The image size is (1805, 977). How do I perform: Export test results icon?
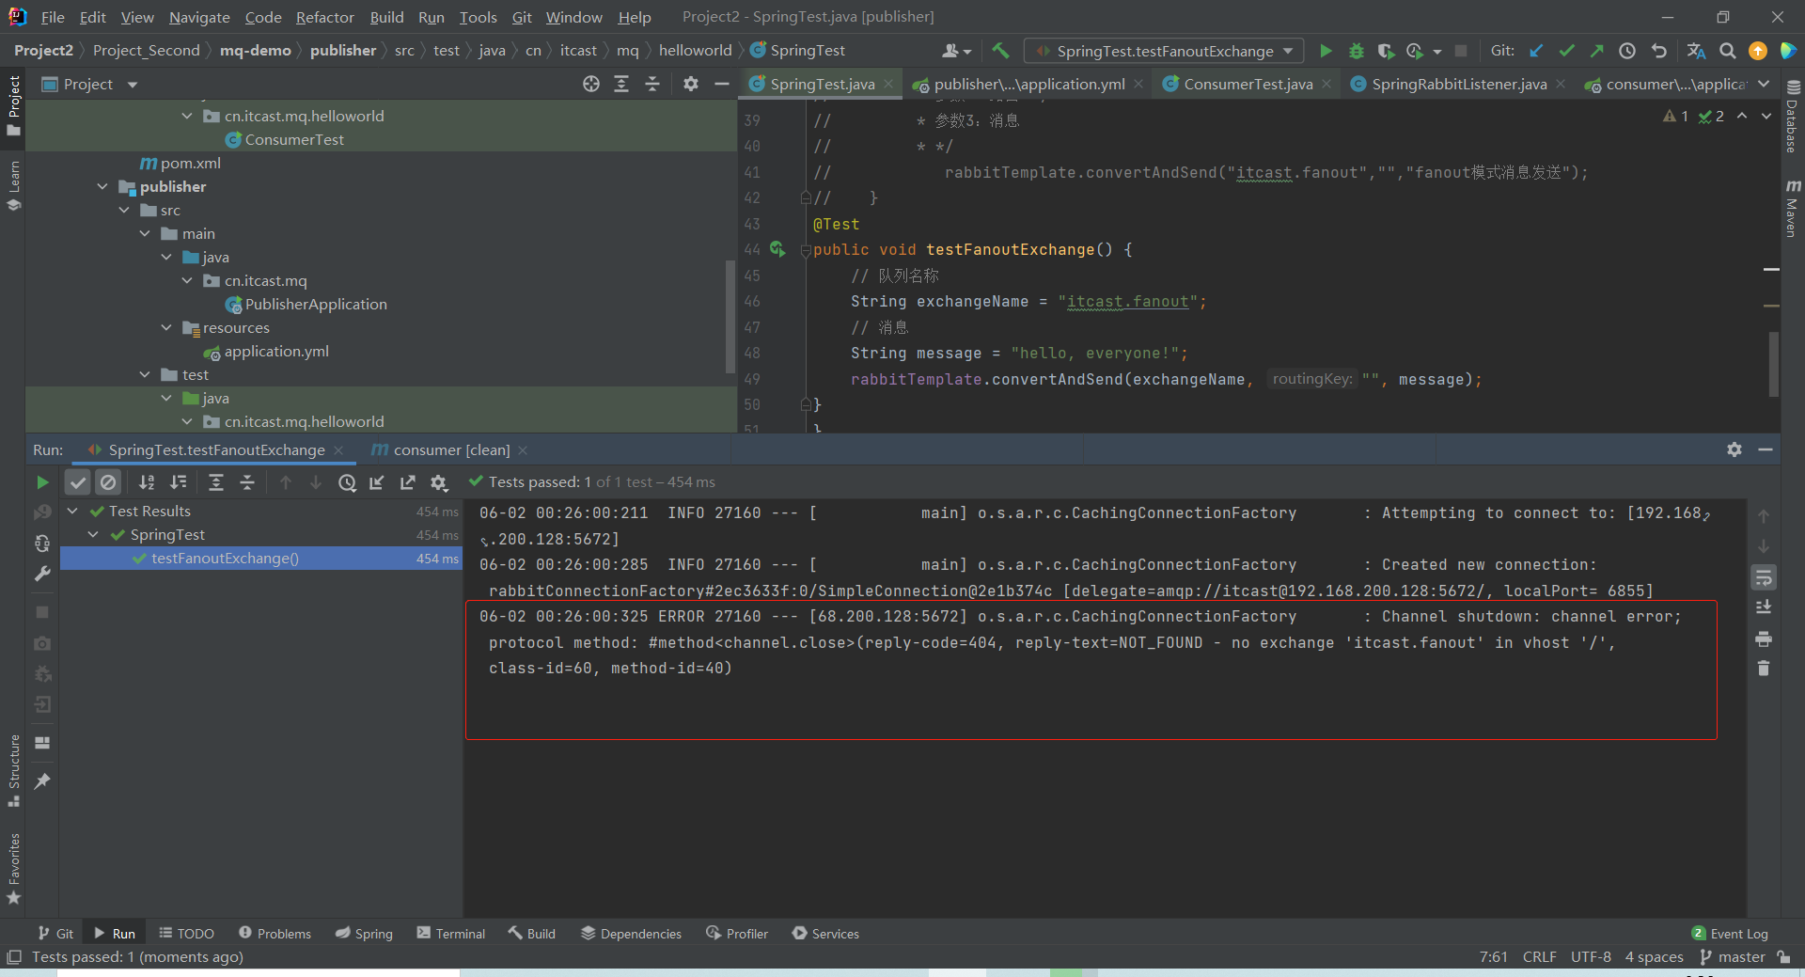tap(407, 482)
